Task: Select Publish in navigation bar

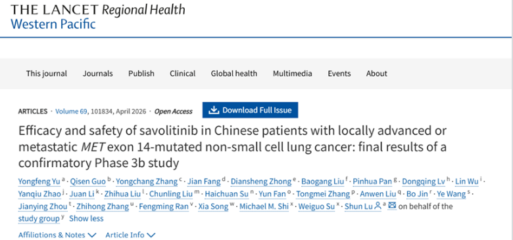Action: point(141,73)
